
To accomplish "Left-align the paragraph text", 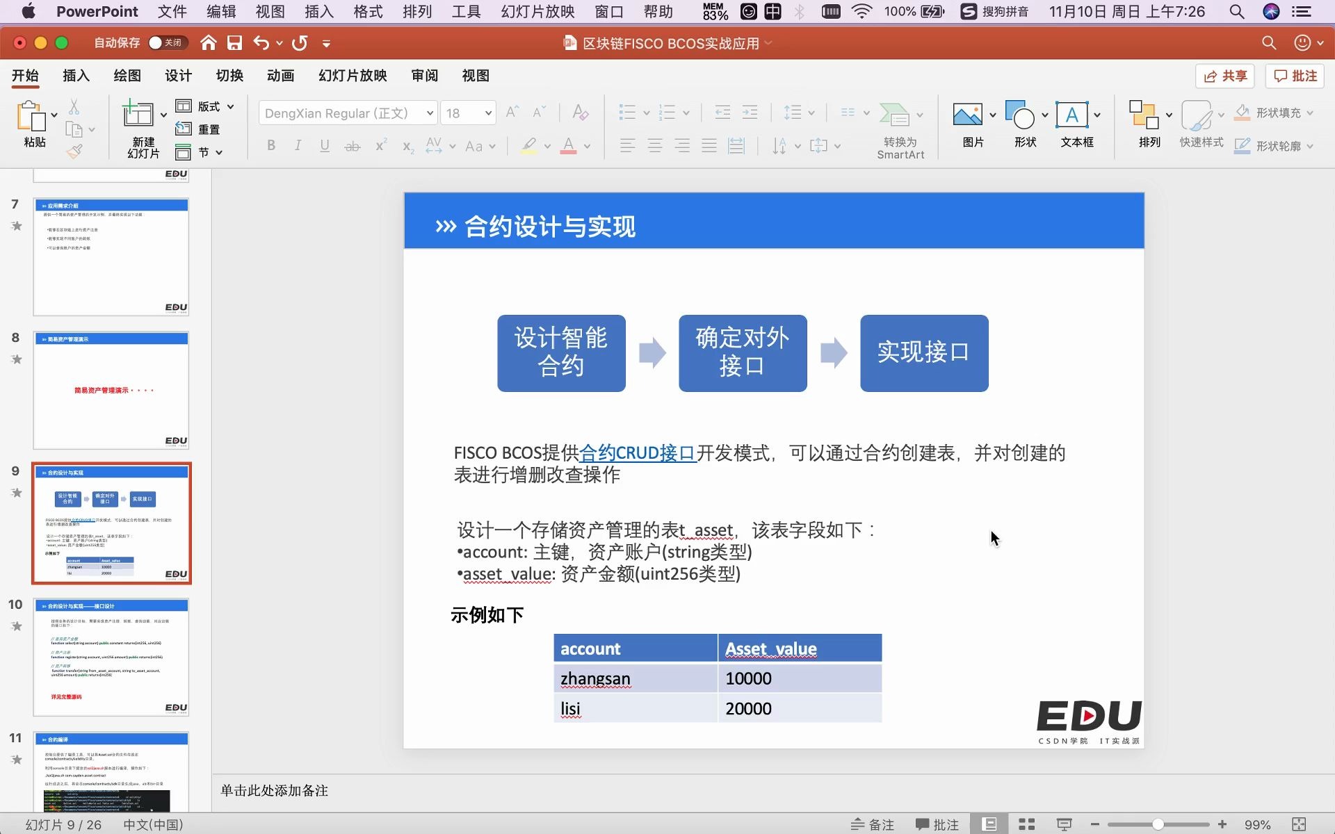I will coord(628,146).
